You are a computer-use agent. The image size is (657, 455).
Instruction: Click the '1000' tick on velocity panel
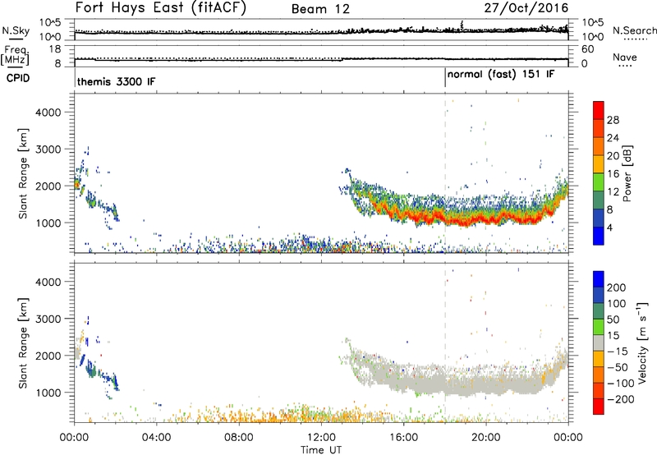pos(48,393)
